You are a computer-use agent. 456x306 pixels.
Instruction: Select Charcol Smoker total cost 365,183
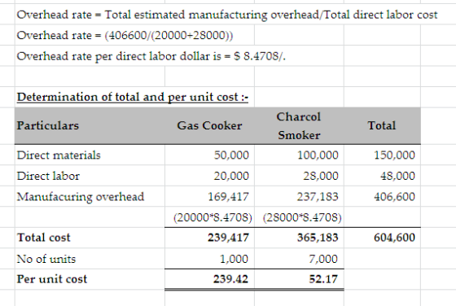click(x=318, y=238)
